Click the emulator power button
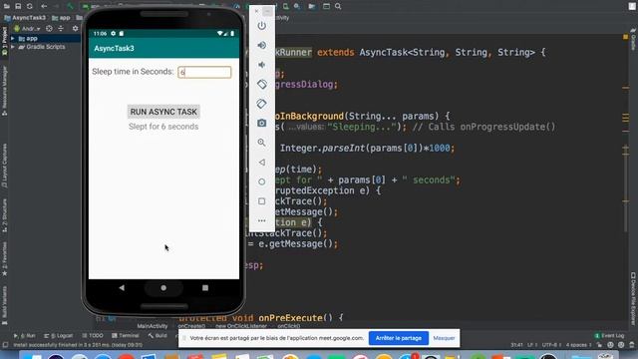Screen dimensions: 638x359 [261, 26]
